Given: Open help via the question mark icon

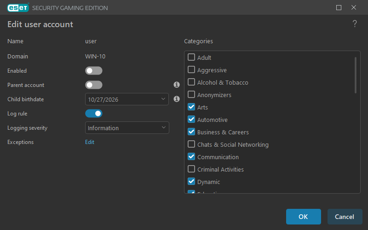Looking at the screenshot, I should [x=355, y=24].
